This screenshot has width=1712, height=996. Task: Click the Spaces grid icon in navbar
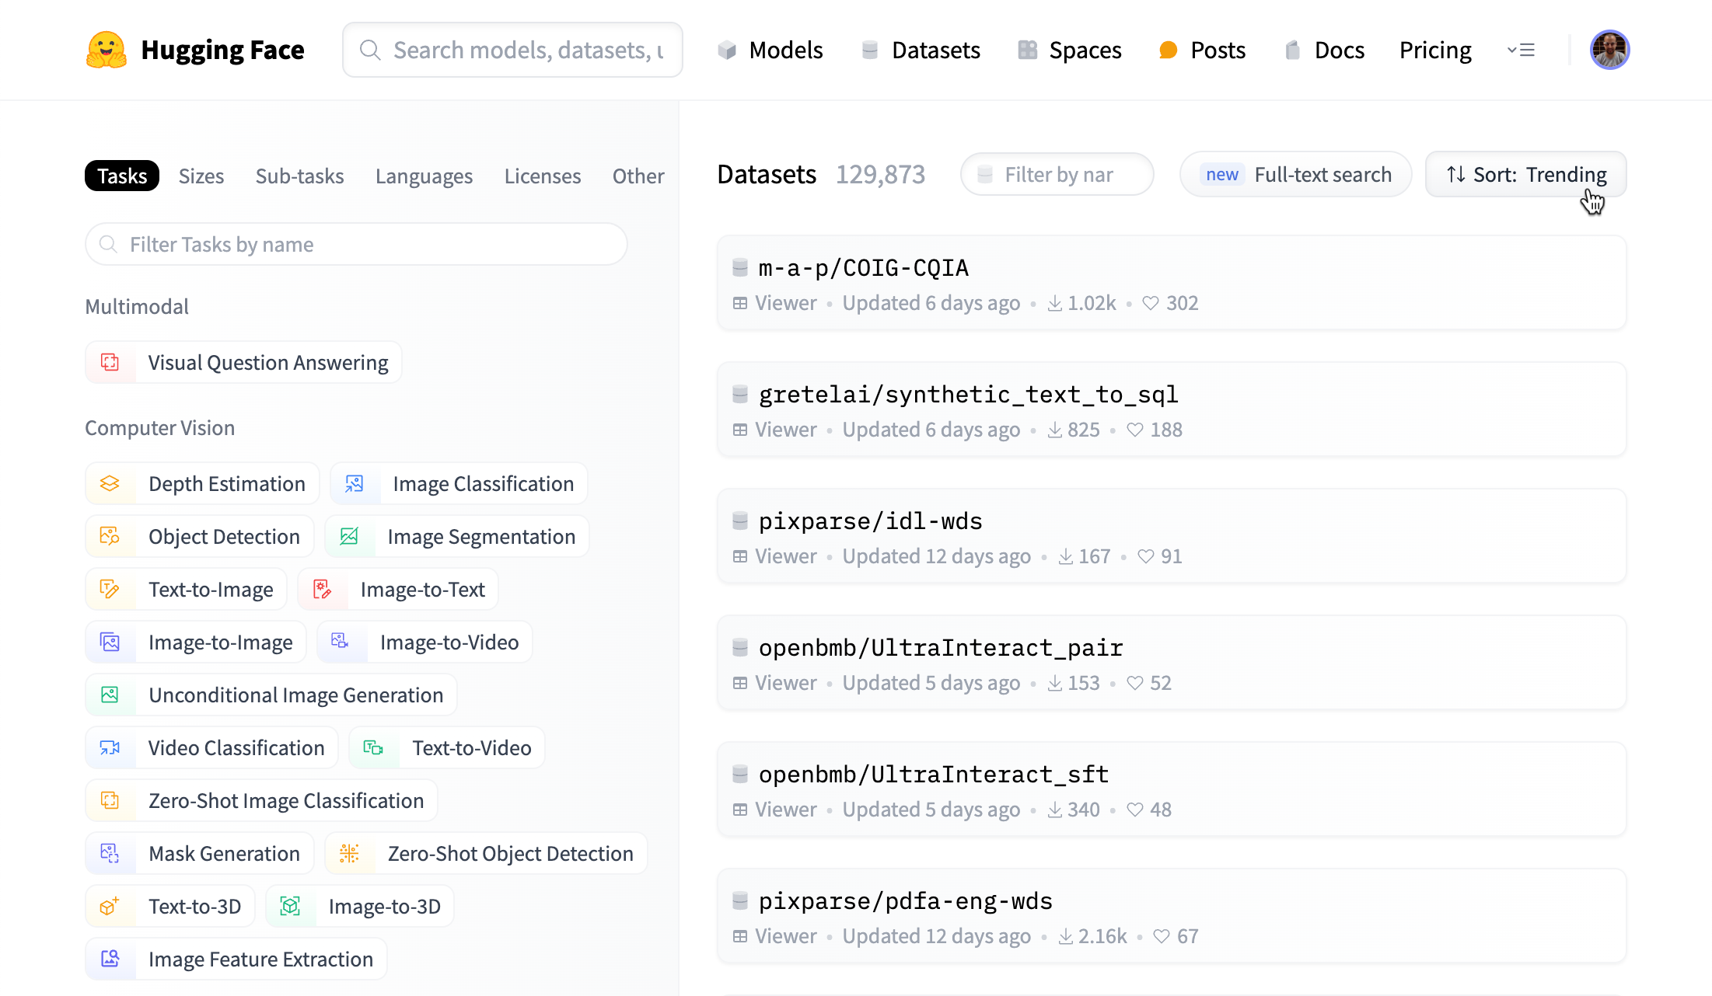coord(1028,50)
